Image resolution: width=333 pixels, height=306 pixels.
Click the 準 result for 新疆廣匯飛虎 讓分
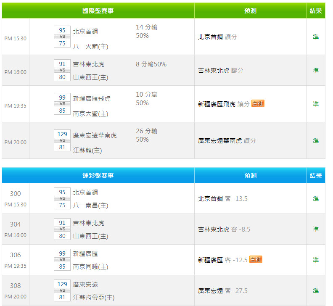tap(316, 104)
